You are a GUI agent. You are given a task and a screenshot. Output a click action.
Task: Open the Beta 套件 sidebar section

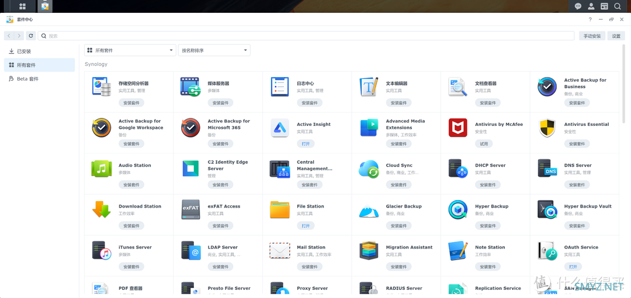click(40, 79)
